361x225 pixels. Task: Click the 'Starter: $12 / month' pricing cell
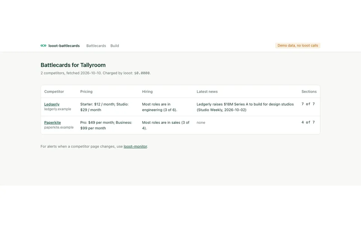tap(108, 107)
